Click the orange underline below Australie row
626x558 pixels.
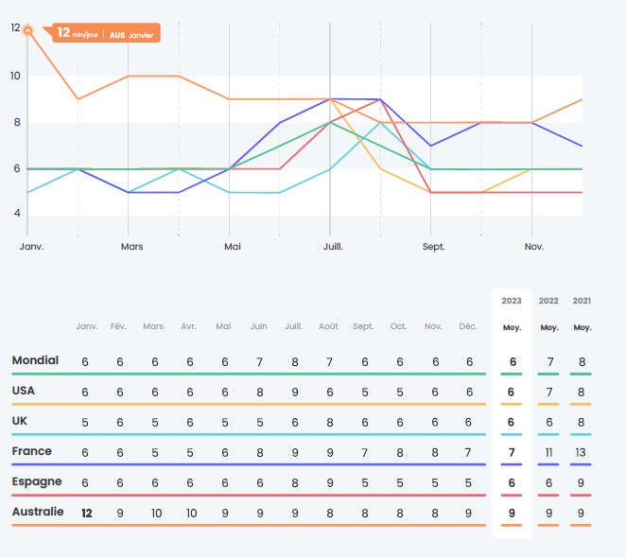tap(249, 525)
